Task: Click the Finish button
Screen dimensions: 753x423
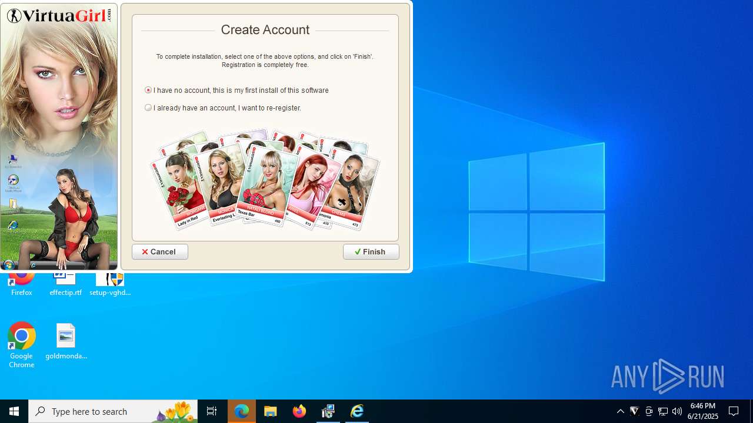Action: pos(371,251)
